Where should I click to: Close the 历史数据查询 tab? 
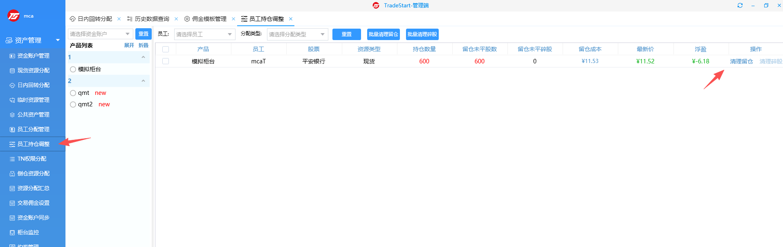pos(176,19)
